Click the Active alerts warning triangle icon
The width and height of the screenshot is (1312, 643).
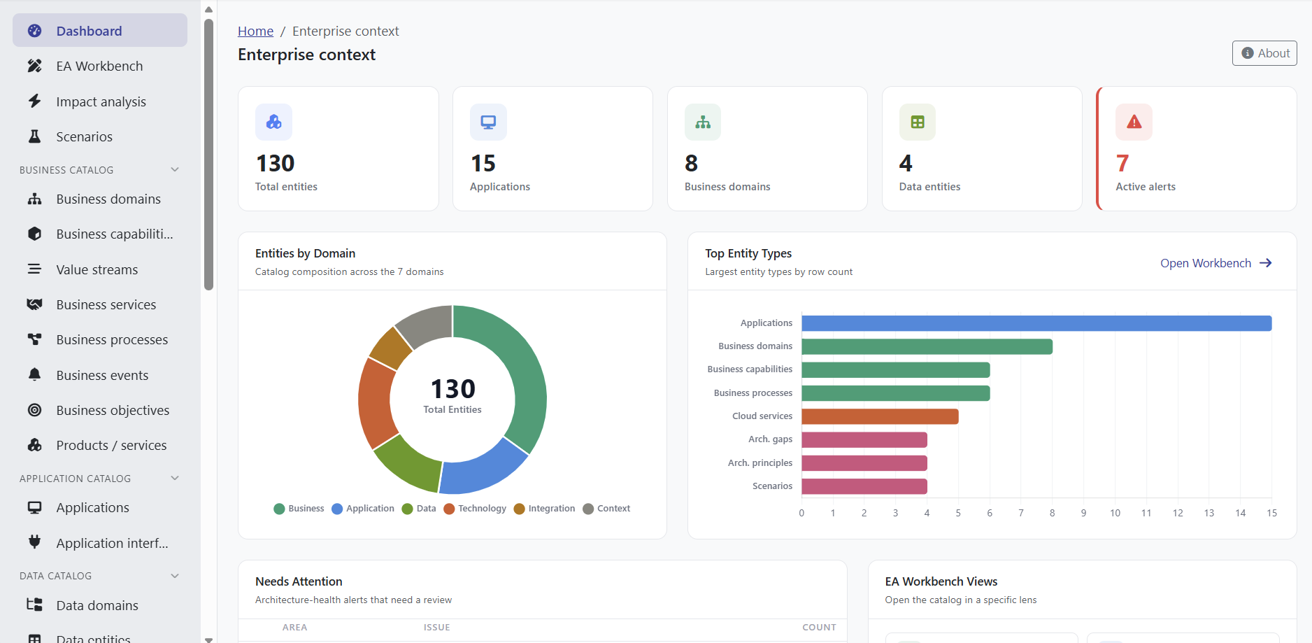tap(1134, 122)
